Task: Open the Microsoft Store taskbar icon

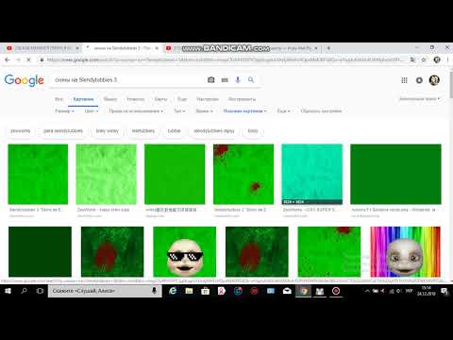Action: tap(206, 291)
